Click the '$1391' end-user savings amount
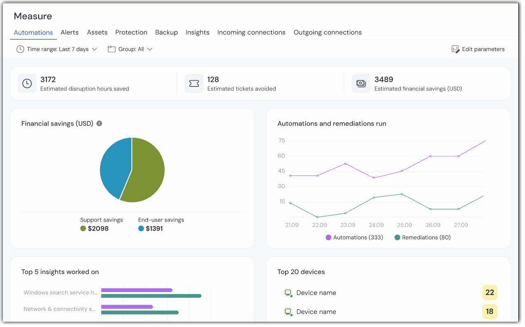Viewport: 525px width, 327px height. pyautogui.click(x=154, y=229)
